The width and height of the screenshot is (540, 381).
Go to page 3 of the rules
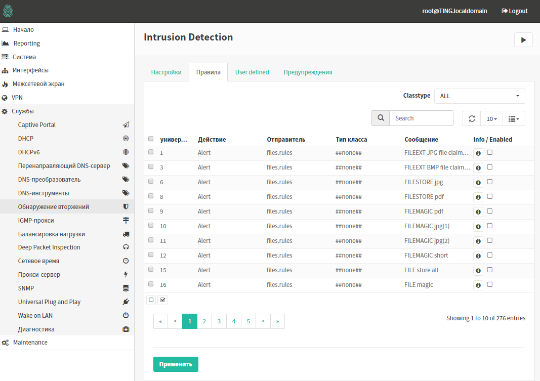tap(219, 321)
